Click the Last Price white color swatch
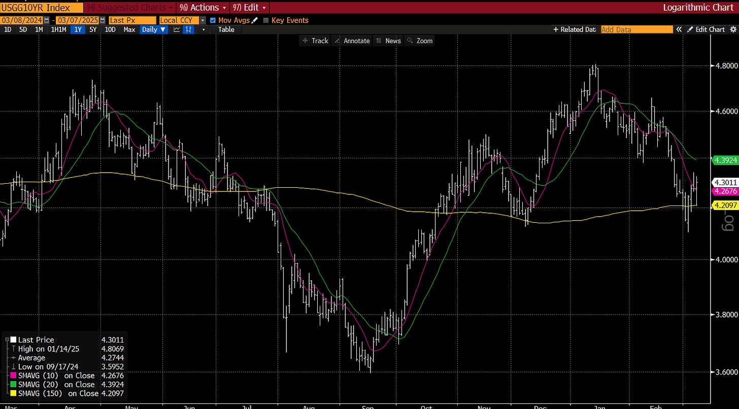739x409 pixels. (13, 340)
